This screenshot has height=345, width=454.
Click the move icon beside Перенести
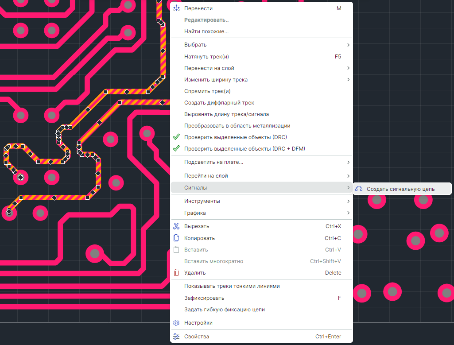tap(176, 8)
